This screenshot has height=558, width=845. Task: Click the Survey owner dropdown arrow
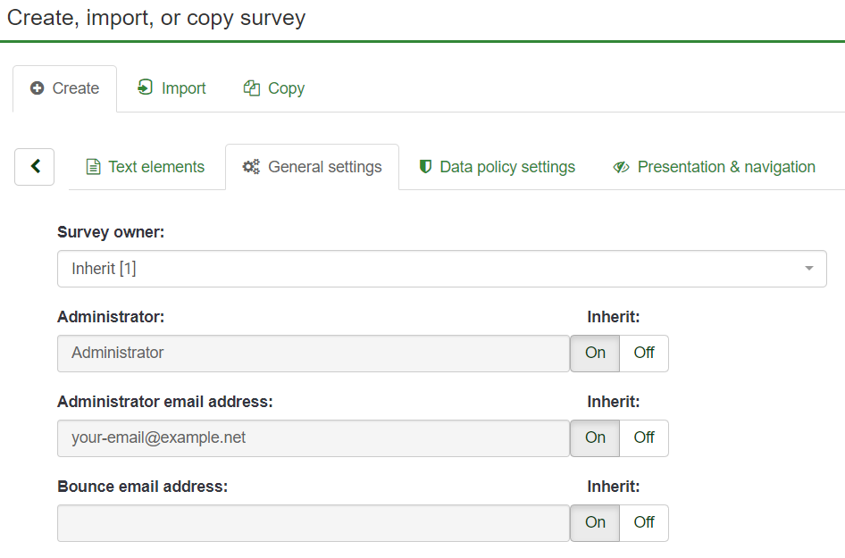[x=808, y=269]
